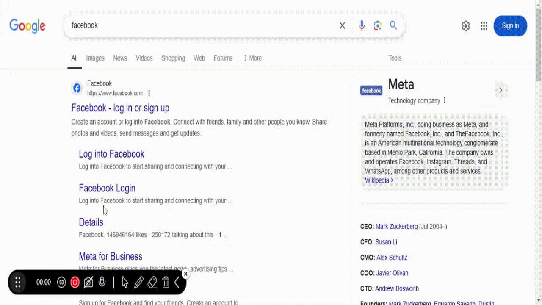This screenshot has height=305, width=542.
Task: Switch to the Forums tab
Action: [x=223, y=58]
